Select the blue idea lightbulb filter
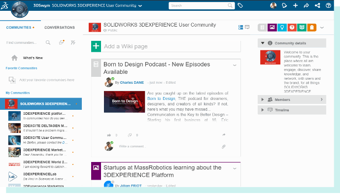The image size is (340, 194). click(x=282, y=27)
